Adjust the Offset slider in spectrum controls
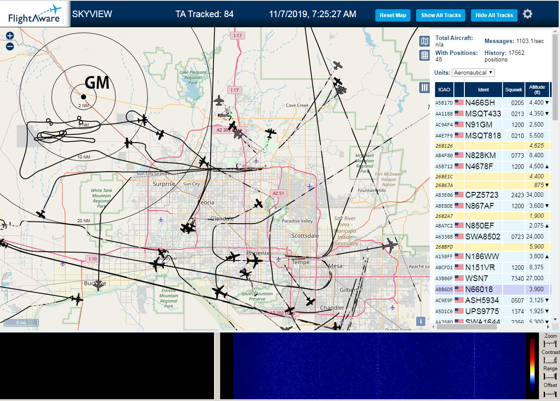 point(550,393)
